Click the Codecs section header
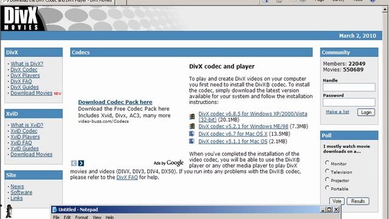 tap(191, 52)
